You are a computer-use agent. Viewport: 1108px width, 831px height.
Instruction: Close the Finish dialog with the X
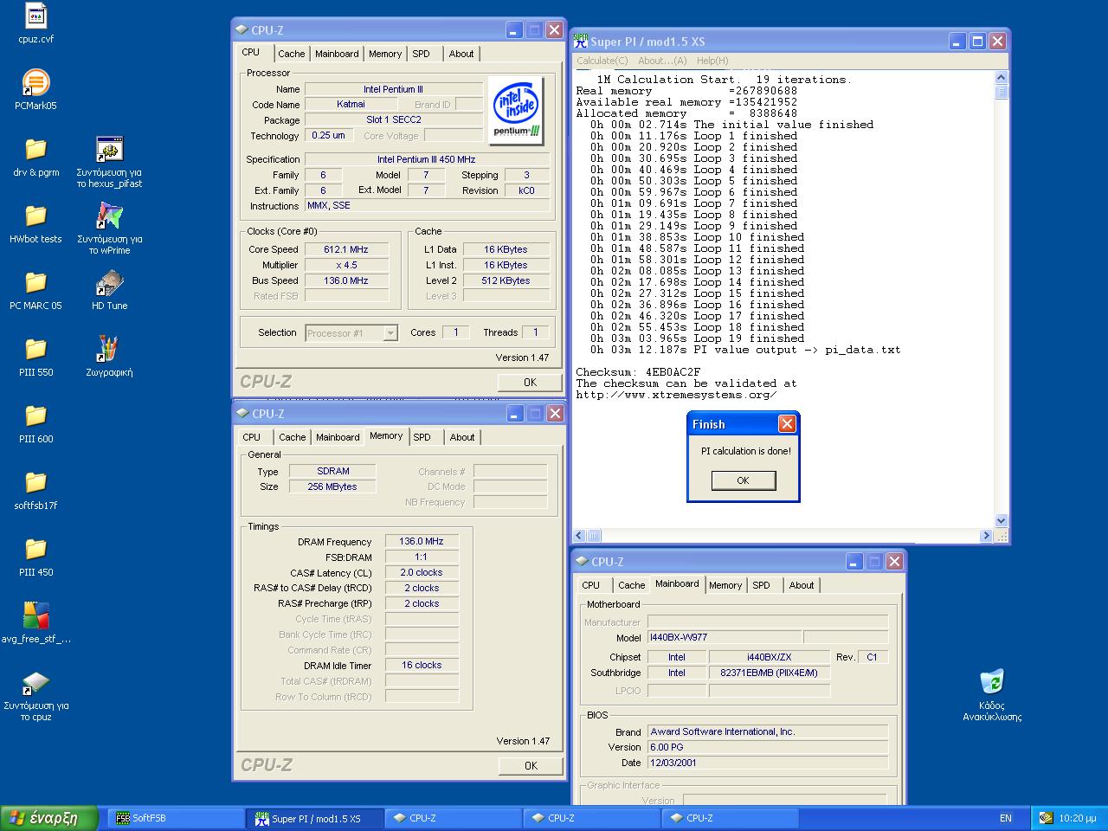(786, 423)
